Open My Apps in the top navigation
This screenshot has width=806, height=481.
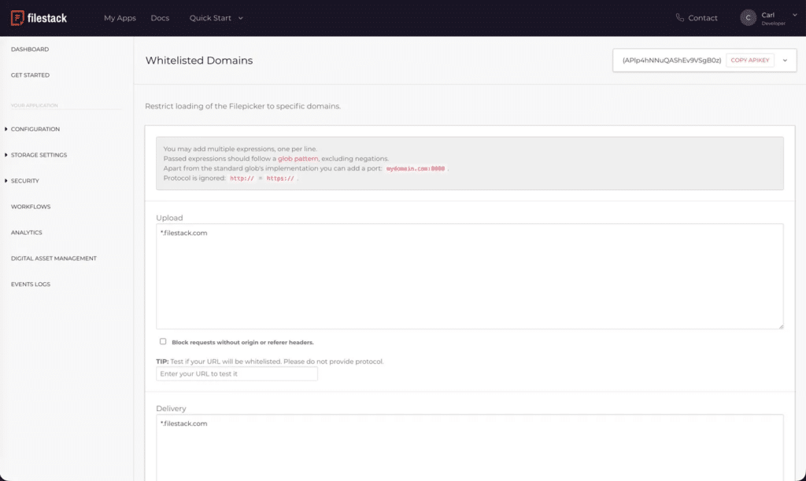point(120,18)
